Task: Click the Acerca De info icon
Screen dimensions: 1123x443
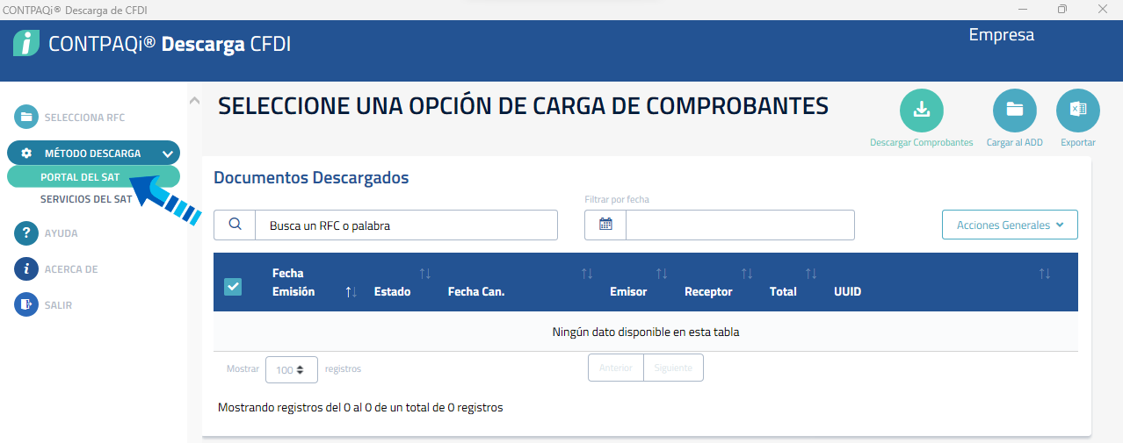Action: tap(26, 269)
